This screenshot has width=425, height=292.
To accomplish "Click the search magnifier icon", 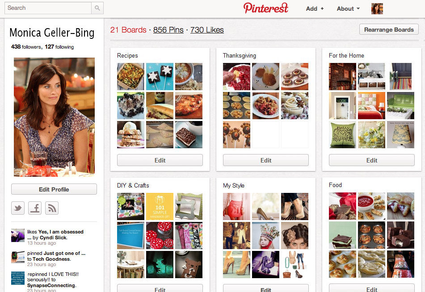I will point(97,8).
